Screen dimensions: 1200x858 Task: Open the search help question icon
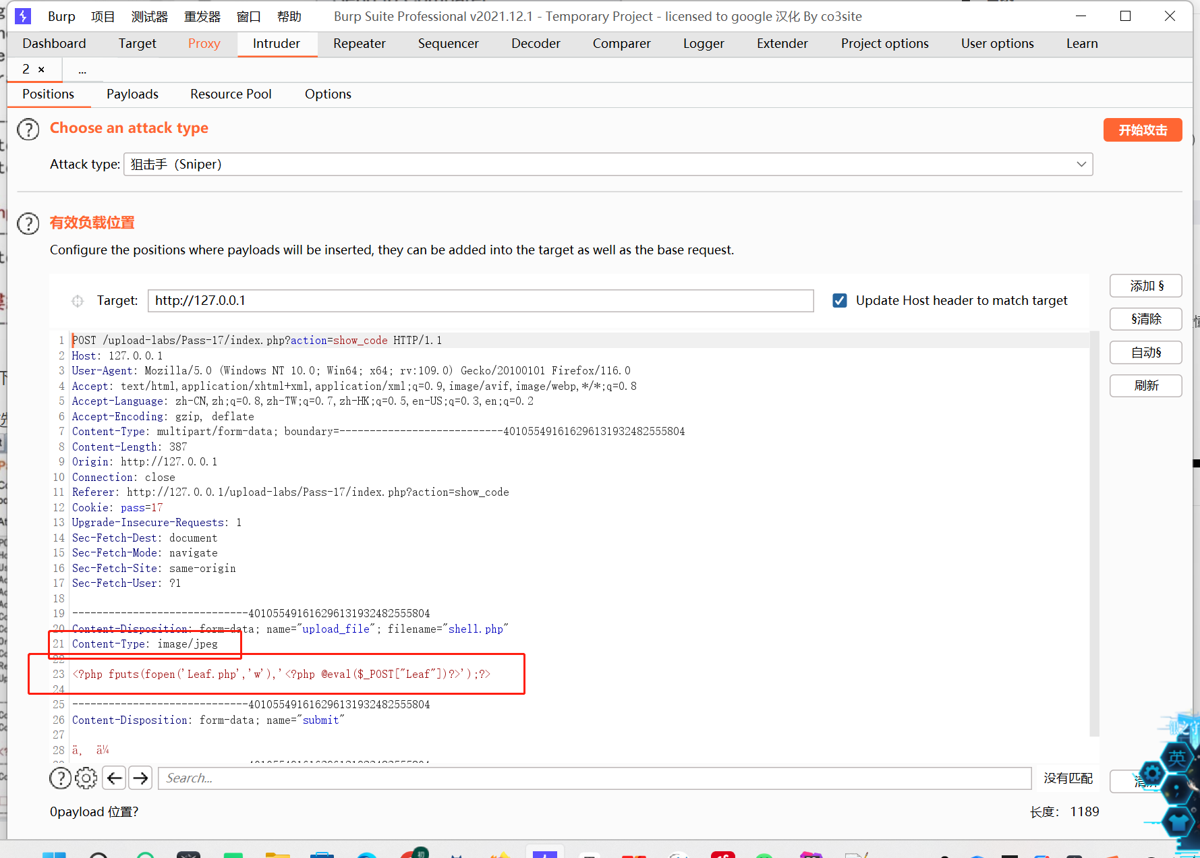61,778
